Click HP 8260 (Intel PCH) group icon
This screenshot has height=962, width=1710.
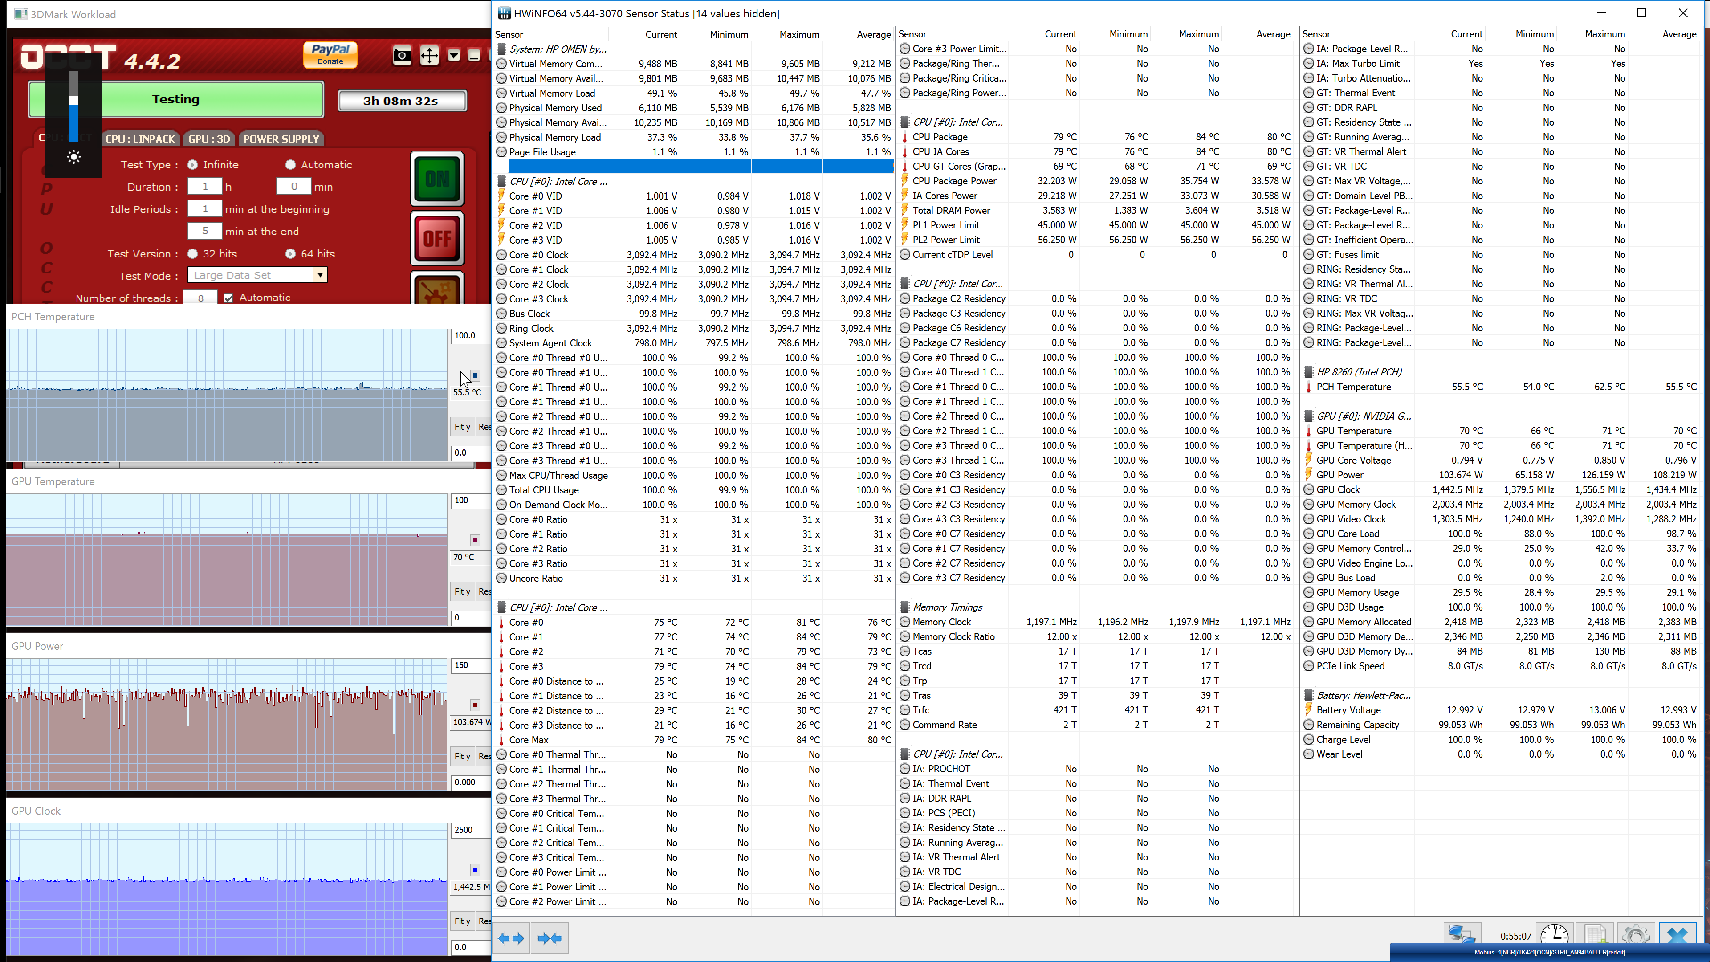[x=1308, y=372]
